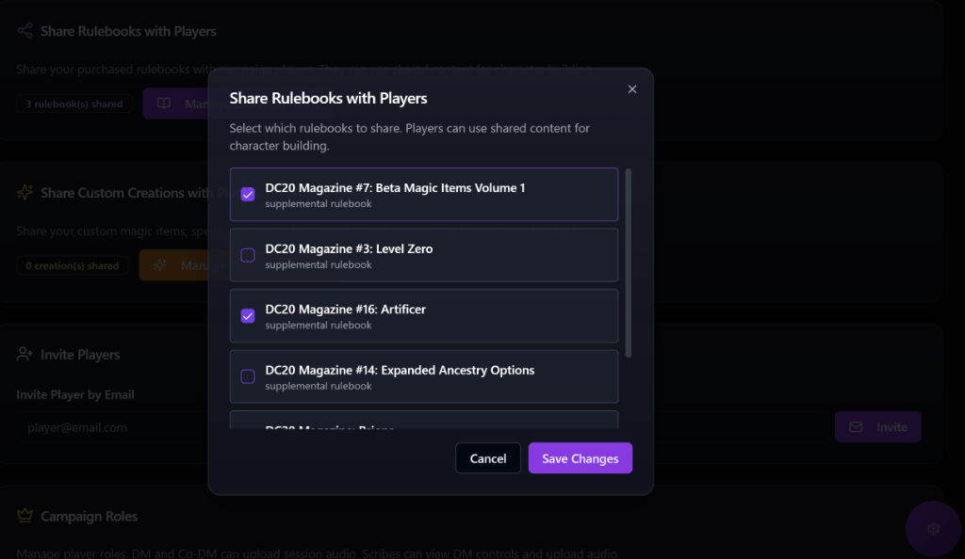Select the 'DC20 Magazine #7: Beta Magic Items Volume 1' title
This screenshot has height=559, width=965.
pos(395,188)
